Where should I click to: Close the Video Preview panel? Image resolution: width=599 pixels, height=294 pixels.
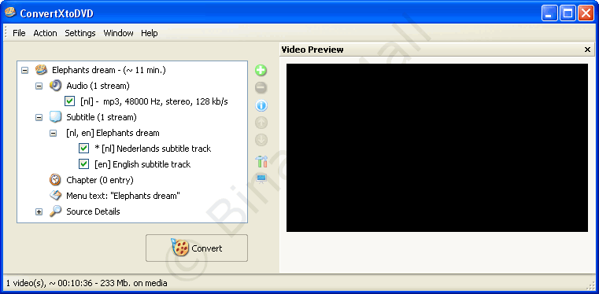(x=587, y=50)
